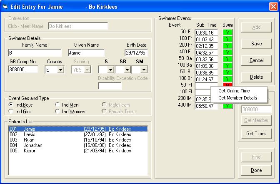Toggle the red N swim indicator for 50 Fl
This screenshot has height=184, width=280.
click(228, 85)
